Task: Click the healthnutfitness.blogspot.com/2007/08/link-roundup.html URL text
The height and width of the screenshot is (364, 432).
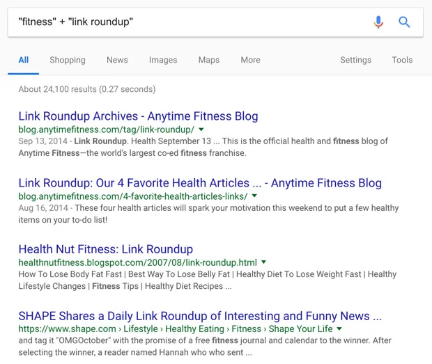Action: 138,262
